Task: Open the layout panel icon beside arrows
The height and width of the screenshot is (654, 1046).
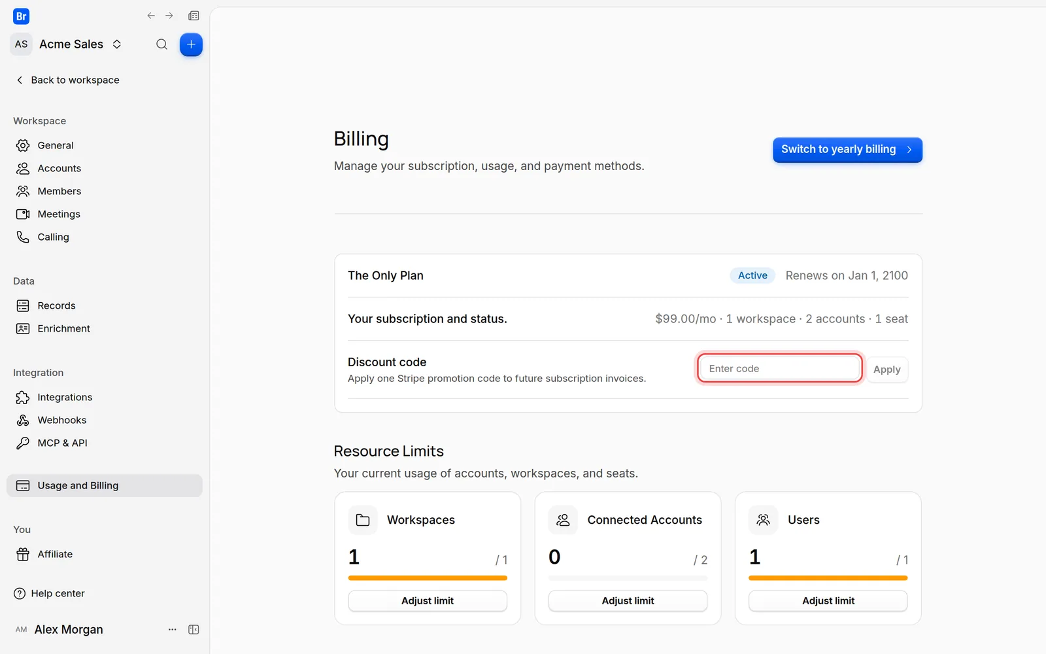Action: (194, 16)
